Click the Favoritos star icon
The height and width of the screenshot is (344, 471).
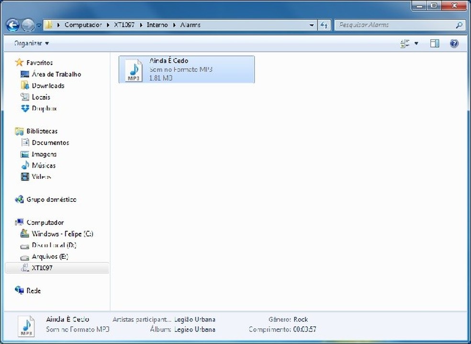(19, 62)
